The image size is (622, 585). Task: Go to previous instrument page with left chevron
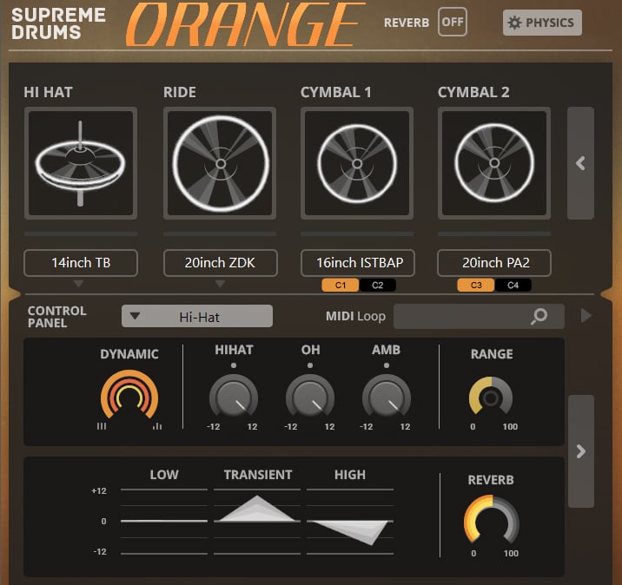coord(580,163)
